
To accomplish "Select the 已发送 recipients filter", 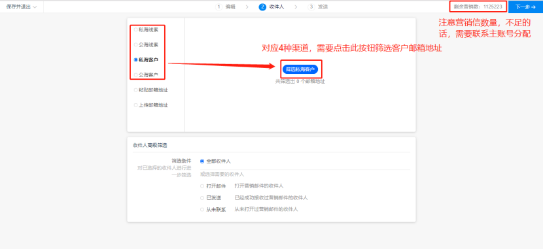I will [x=211, y=198].
